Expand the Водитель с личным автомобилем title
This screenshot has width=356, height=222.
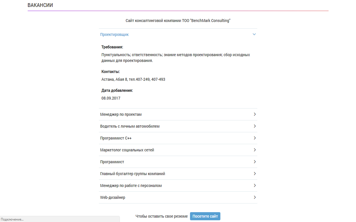click(x=130, y=126)
